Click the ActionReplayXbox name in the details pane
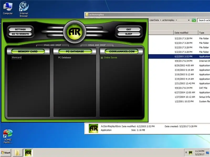The height and width of the screenshot is (157, 210). [x=111, y=126]
